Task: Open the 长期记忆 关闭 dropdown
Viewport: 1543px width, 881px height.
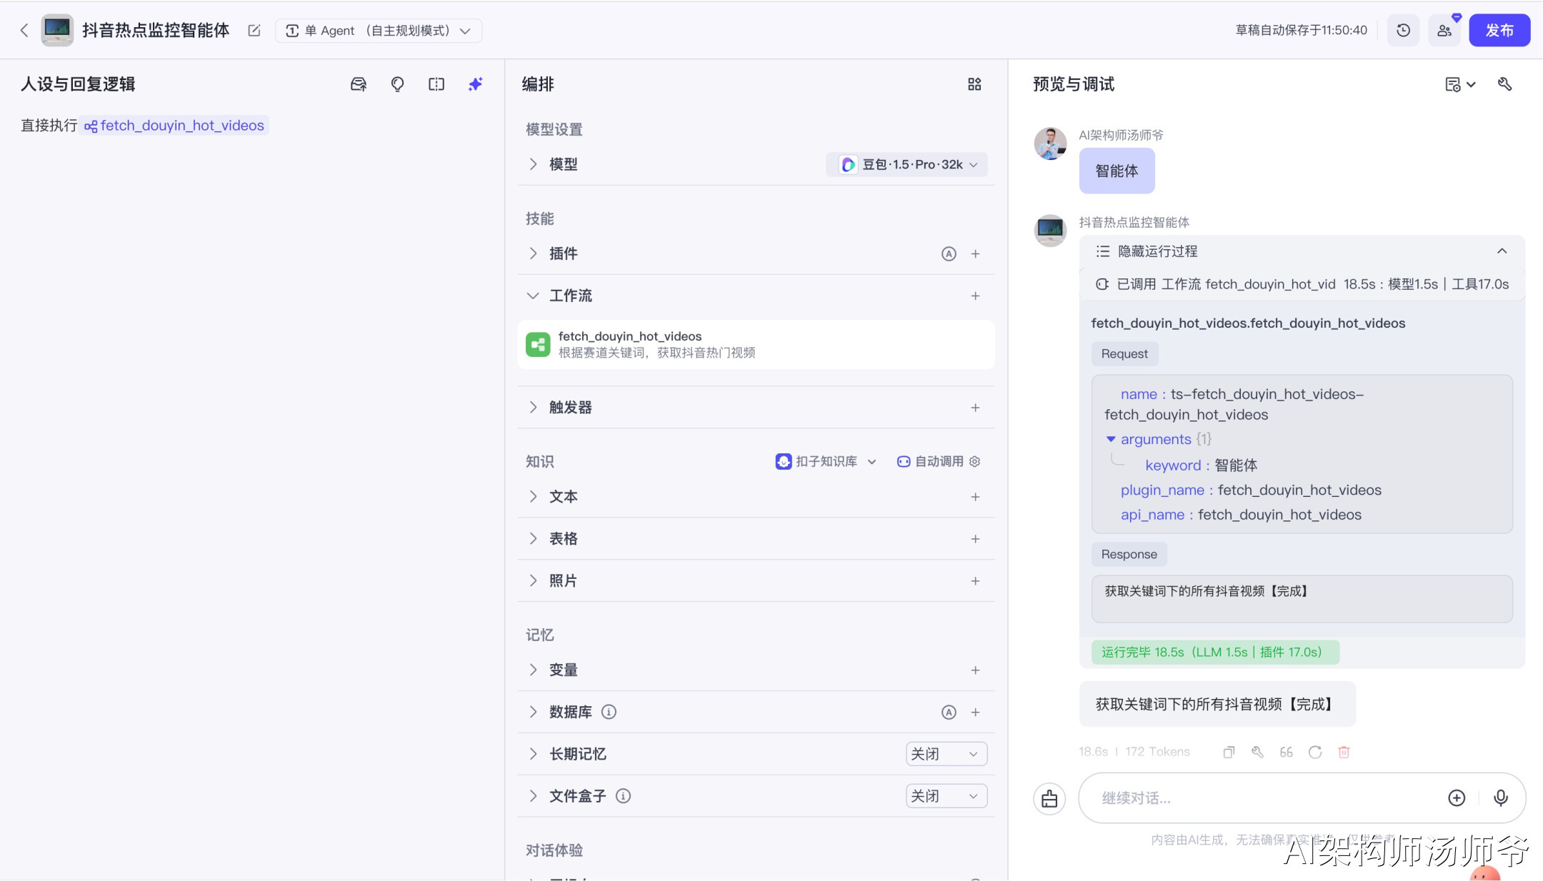Action: tap(946, 754)
